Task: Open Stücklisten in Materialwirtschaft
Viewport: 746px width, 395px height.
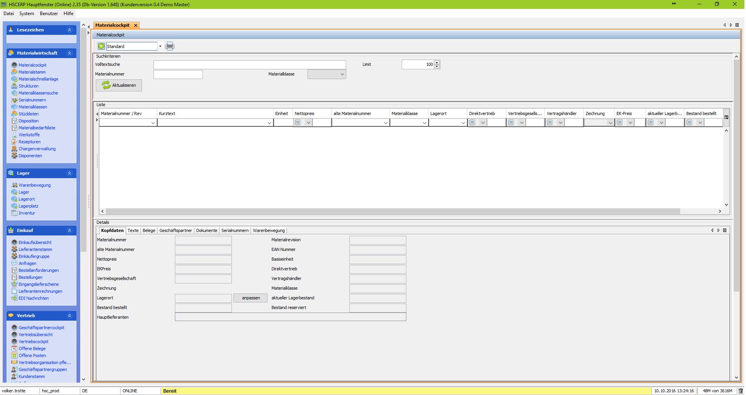Action: pos(28,114)
